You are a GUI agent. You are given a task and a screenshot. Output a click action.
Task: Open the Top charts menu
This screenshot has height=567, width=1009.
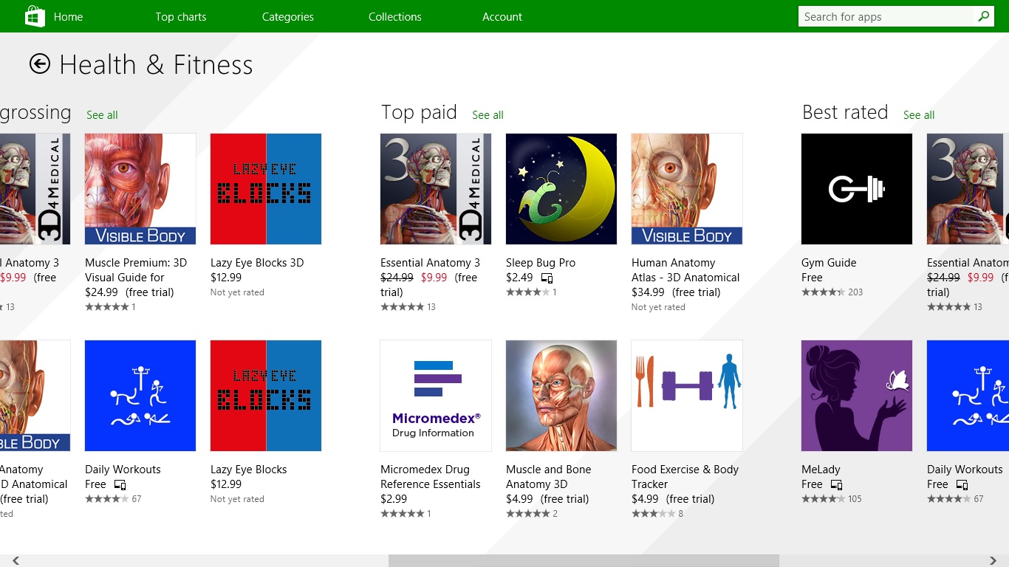(x=181, y=16)
